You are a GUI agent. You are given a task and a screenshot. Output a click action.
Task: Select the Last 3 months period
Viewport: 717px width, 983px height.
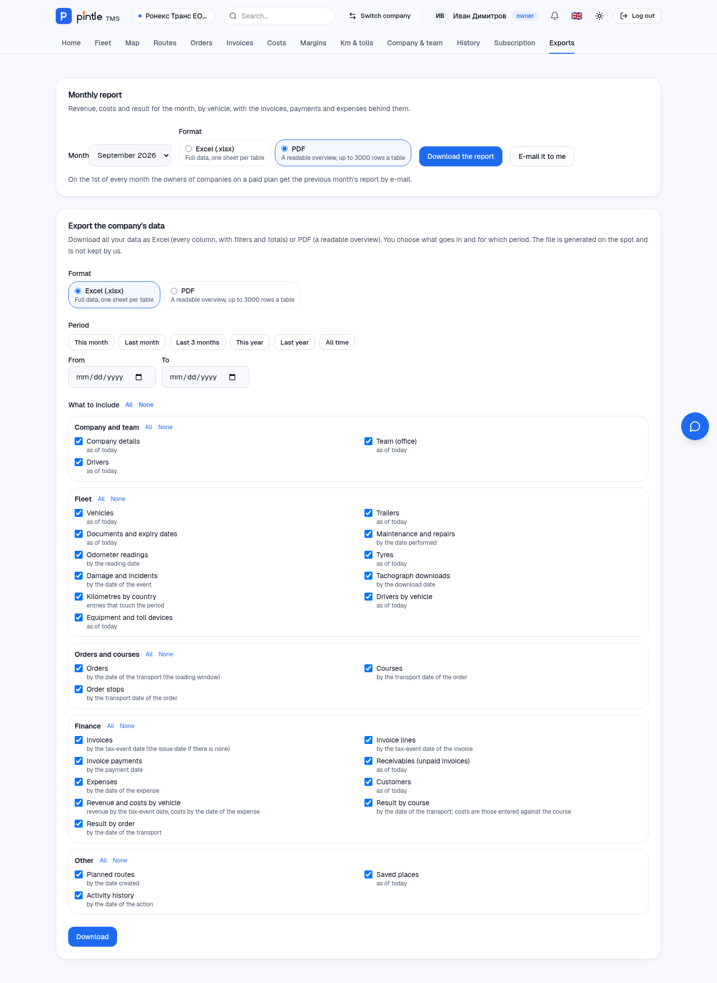point(198,342)
